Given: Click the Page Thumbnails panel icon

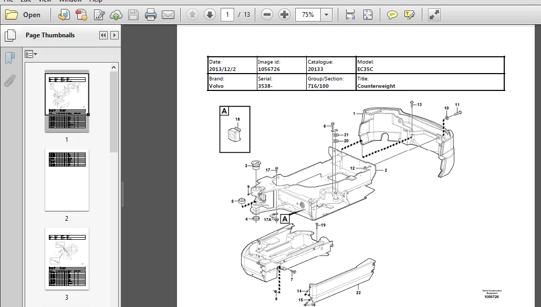Looking at the screenshot, I should pyautogui.click(x=11, y=35).
